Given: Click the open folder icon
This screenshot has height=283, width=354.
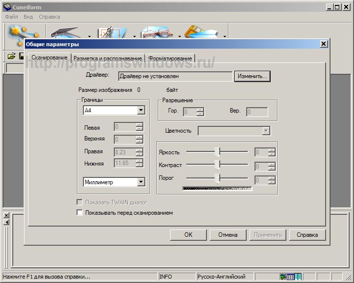Looking at the screenshot, I should coord(11,57).
